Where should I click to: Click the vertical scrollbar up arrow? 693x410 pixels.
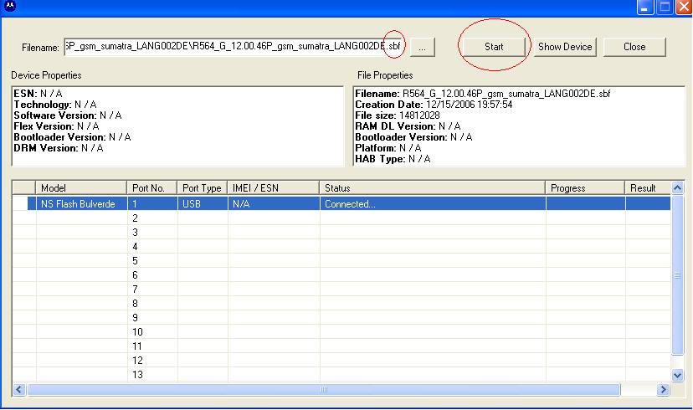677,187
